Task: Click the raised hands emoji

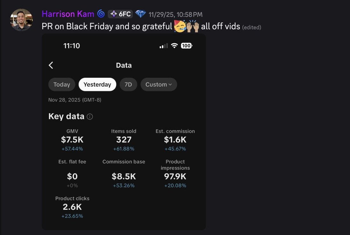Action: click(x=193, y=26)
